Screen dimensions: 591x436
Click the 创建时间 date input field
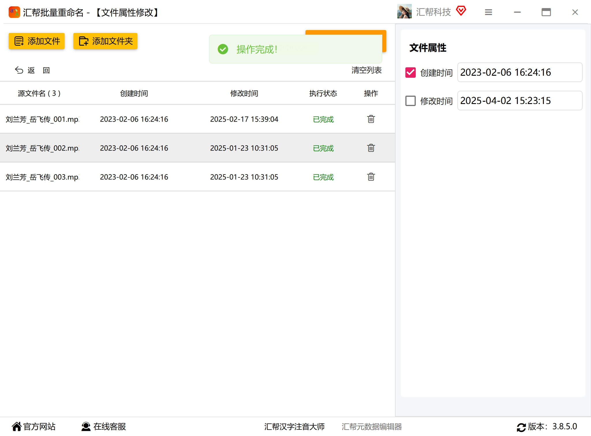pos(519,72)
